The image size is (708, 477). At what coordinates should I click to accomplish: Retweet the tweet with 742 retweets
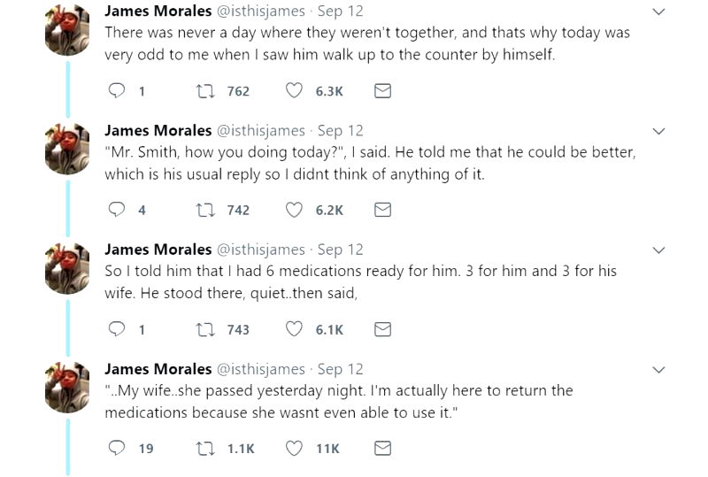click(206, 210)
